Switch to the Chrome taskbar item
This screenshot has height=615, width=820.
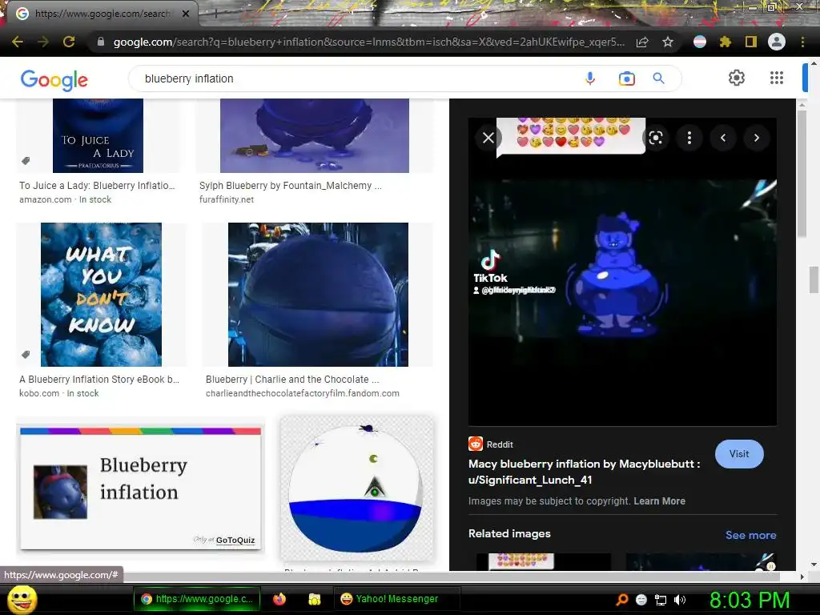(197, 599)
